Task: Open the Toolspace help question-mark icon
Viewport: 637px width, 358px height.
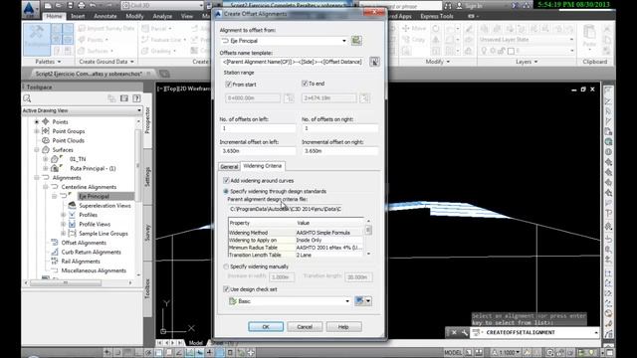Action: (x=136, y=98)
